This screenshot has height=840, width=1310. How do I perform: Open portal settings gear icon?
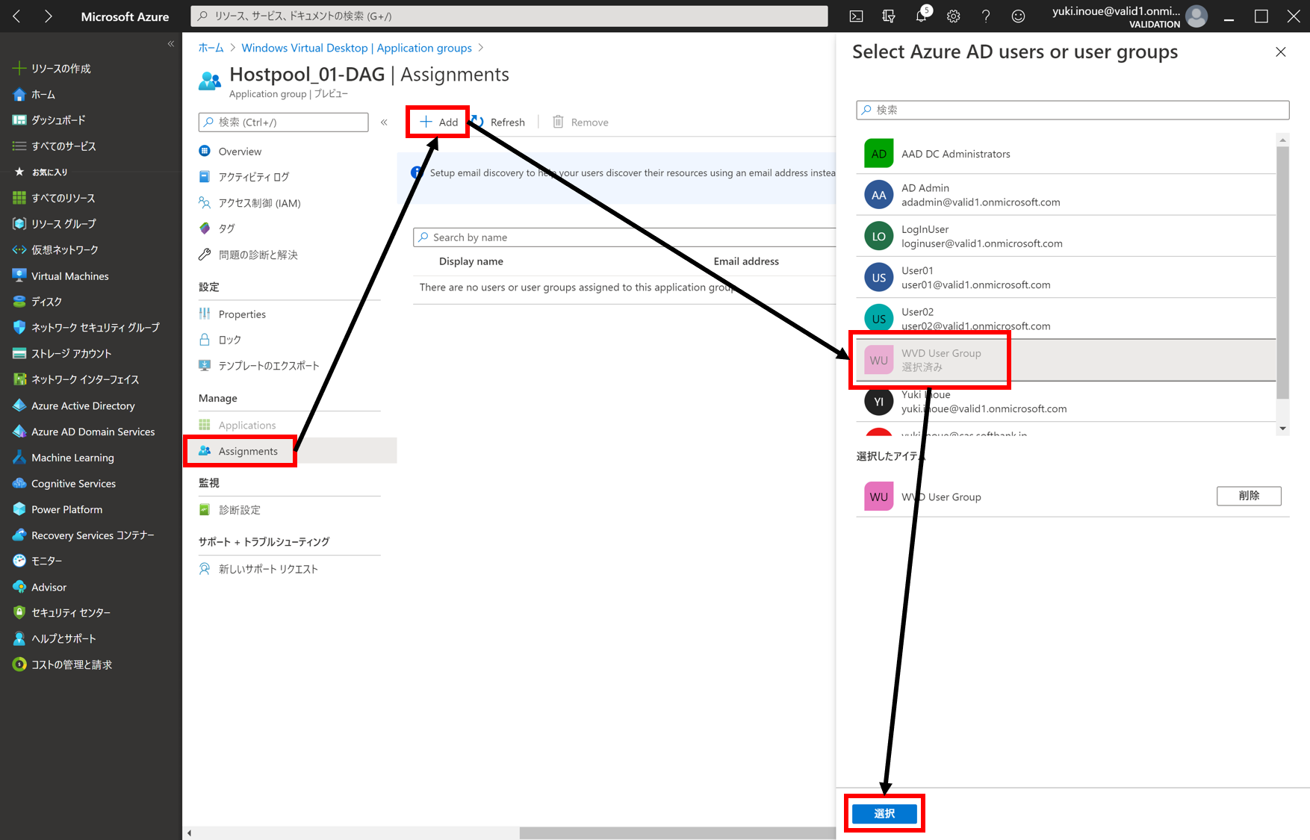click(x=954, y=16)
